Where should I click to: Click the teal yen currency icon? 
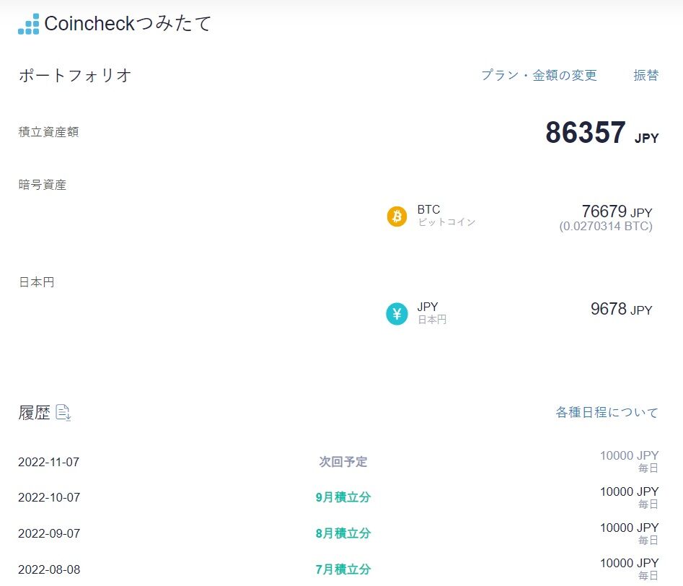397,314
